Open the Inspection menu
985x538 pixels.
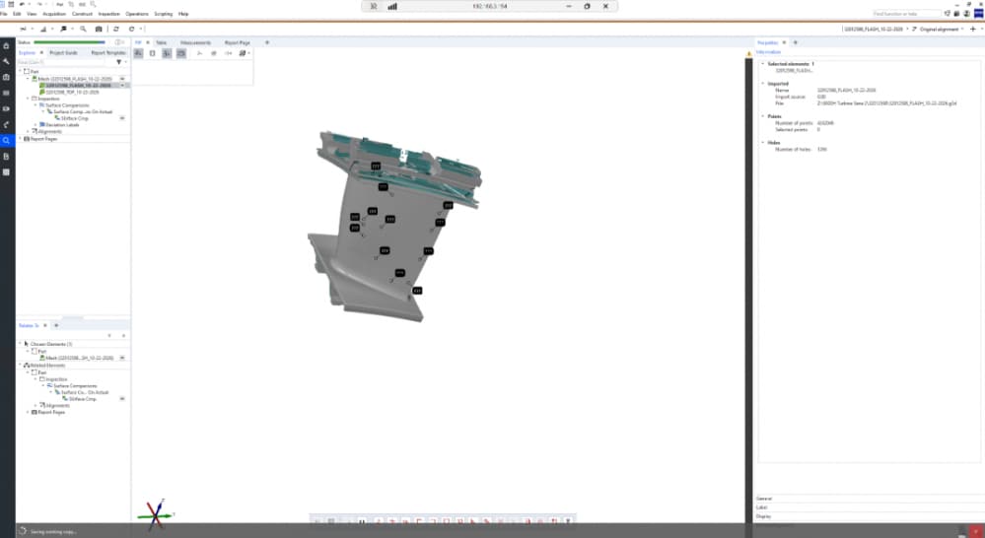[109, 14]
